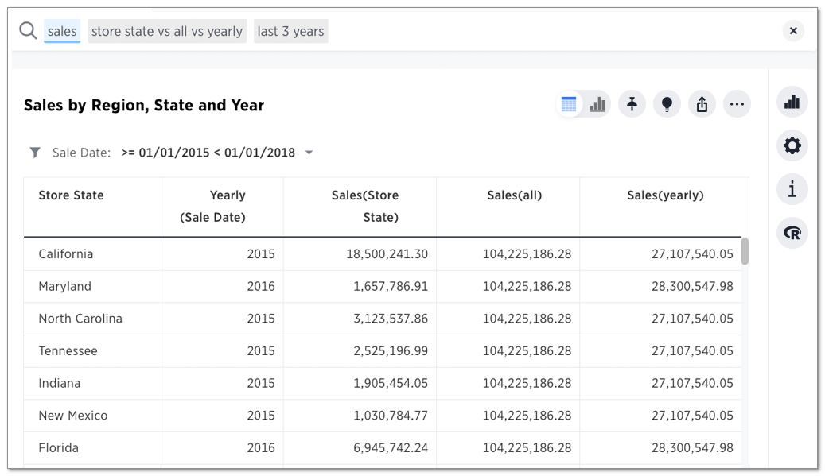Expand the Sale Date filter dropdown
Viewport: 825px width, 476px height.
pyautogui.click(x=309, y=152)
